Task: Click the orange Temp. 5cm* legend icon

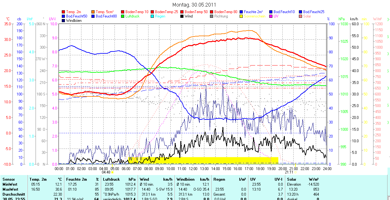Action: coord(93,12)
